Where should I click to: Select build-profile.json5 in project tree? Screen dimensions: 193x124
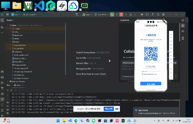[20, 55]
